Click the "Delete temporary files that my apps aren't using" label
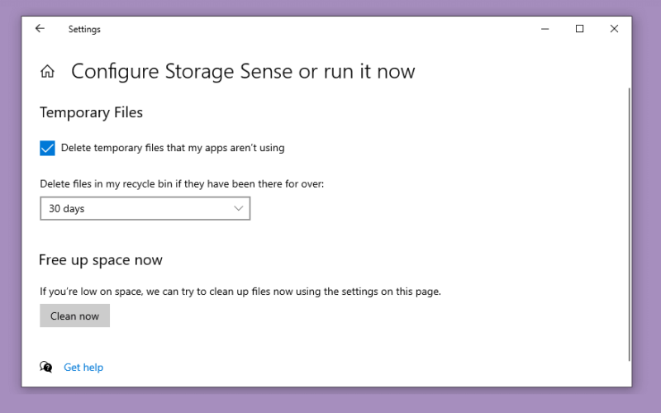661x413 pixels. coord(173,148)
